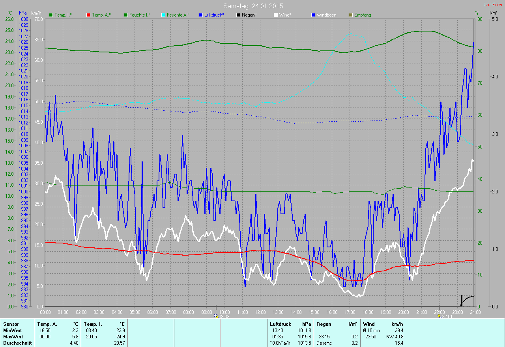Image resolution: width=505 pixels, height=347 pixels.
Task: Click the red Temp. A. legend swatch
Action: click(88, 15)
